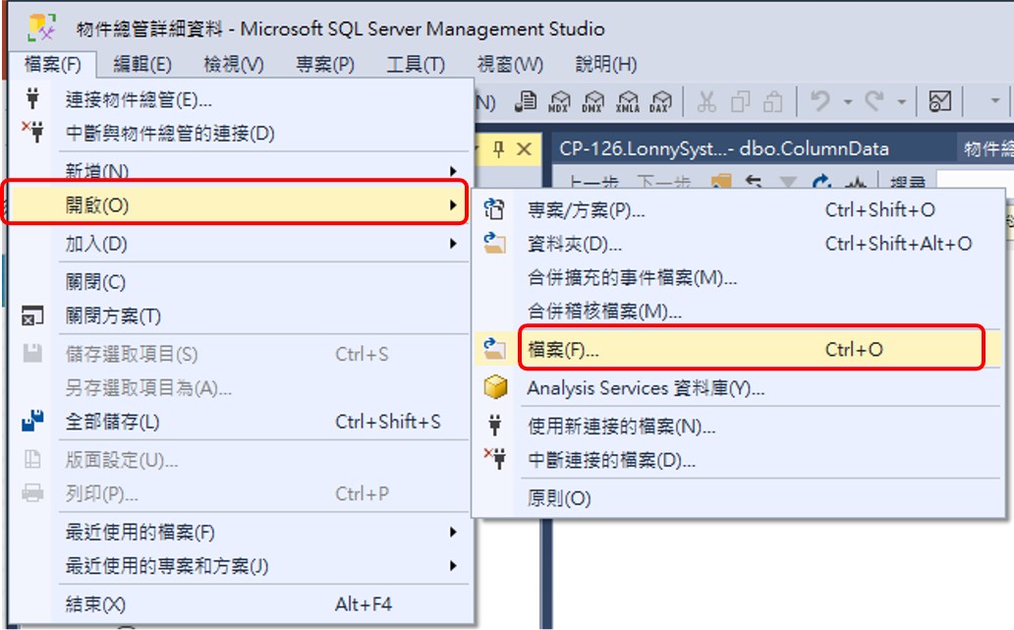Viewport: 1014px width, 630px height.
Task: Choose 合併擴充的事件檔案(M)... in the submenu
Action: [739, 277]
